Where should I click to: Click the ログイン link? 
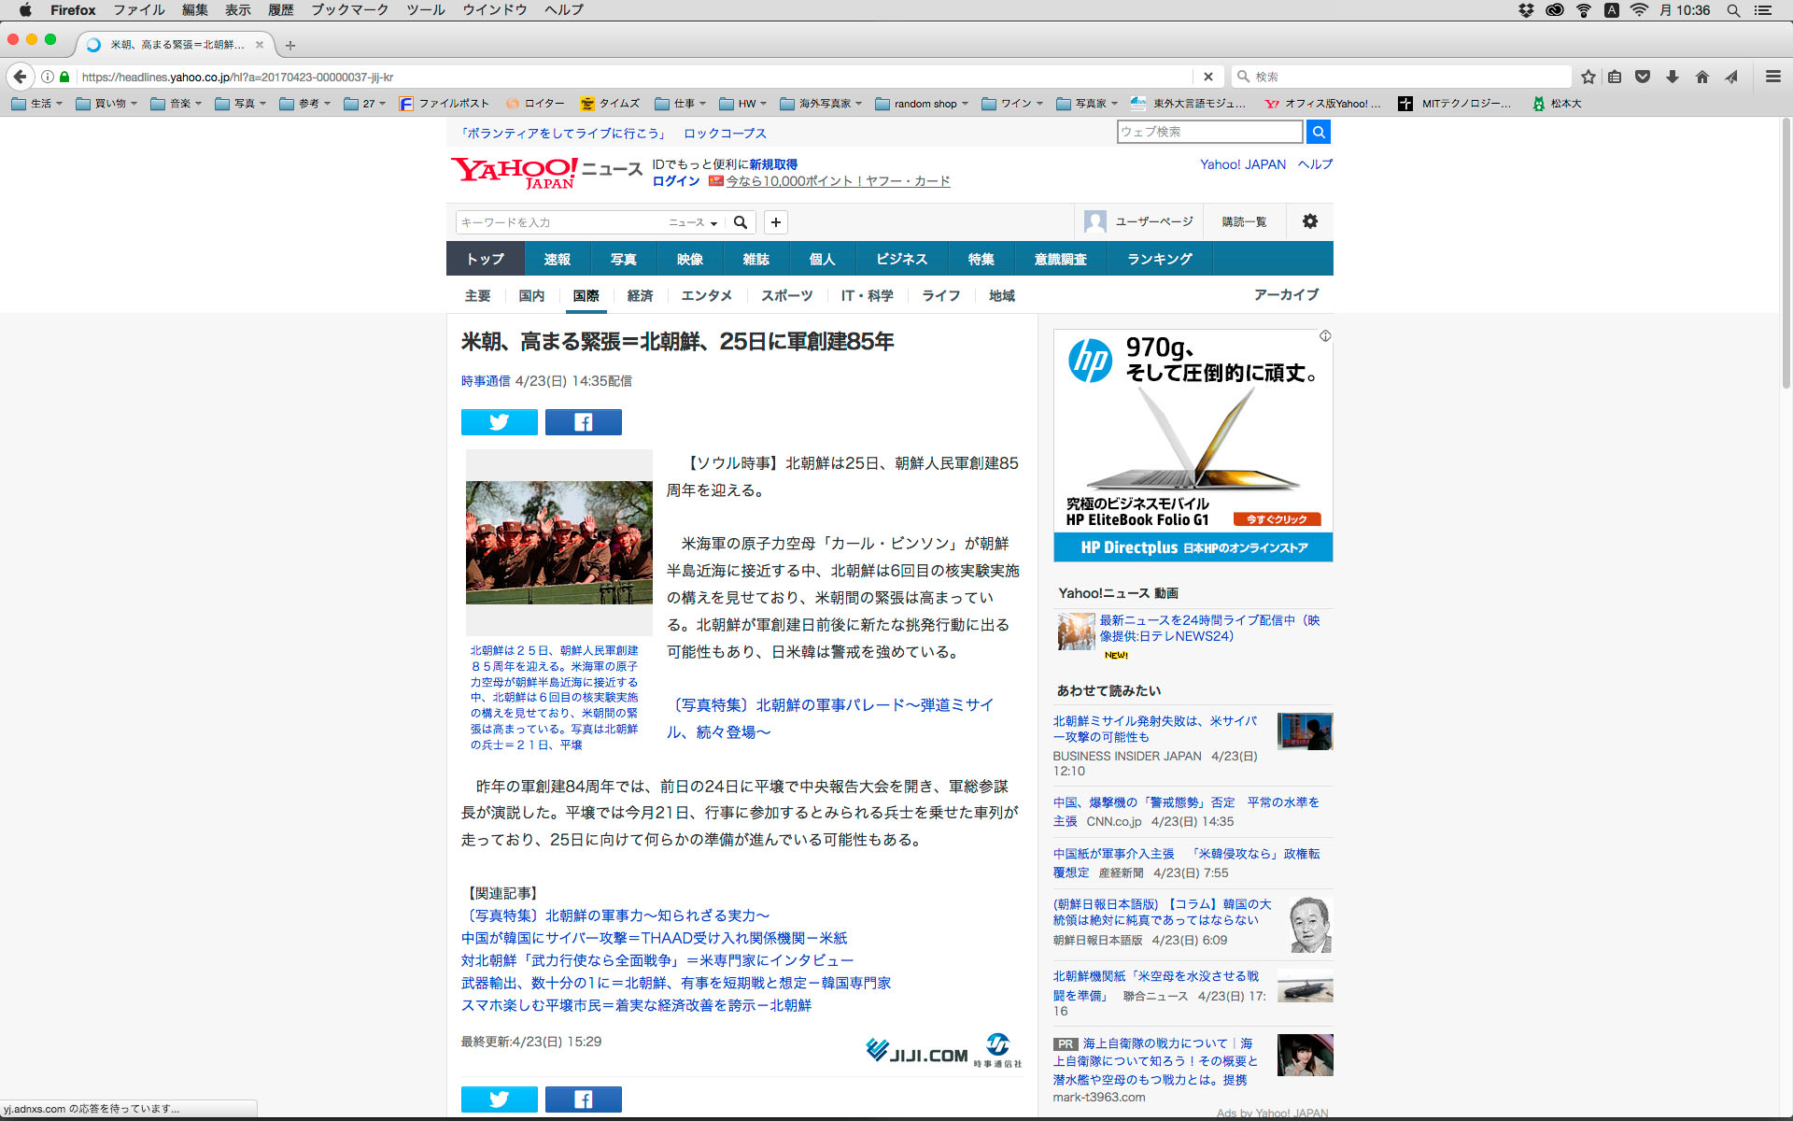(x=675, y=181)
